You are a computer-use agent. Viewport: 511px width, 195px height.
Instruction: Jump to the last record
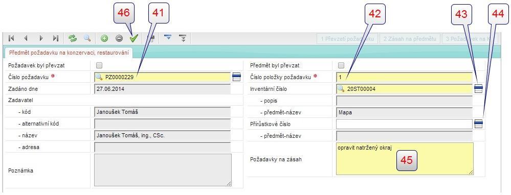click(56, 38)
